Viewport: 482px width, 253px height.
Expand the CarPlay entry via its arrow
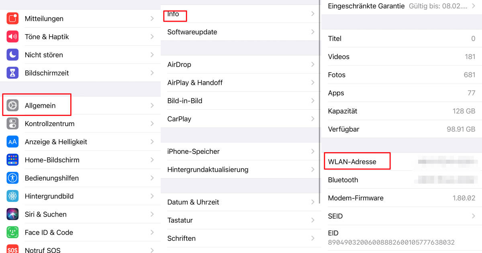[x=313, y=118]
